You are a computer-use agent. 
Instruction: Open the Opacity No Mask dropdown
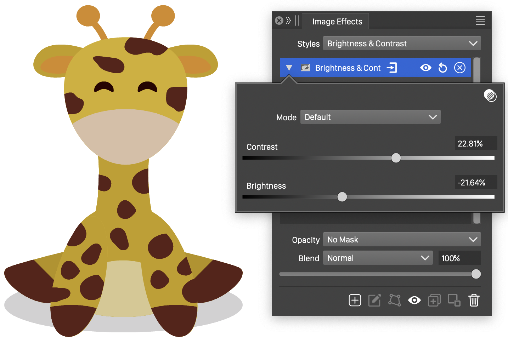(402, 240)
